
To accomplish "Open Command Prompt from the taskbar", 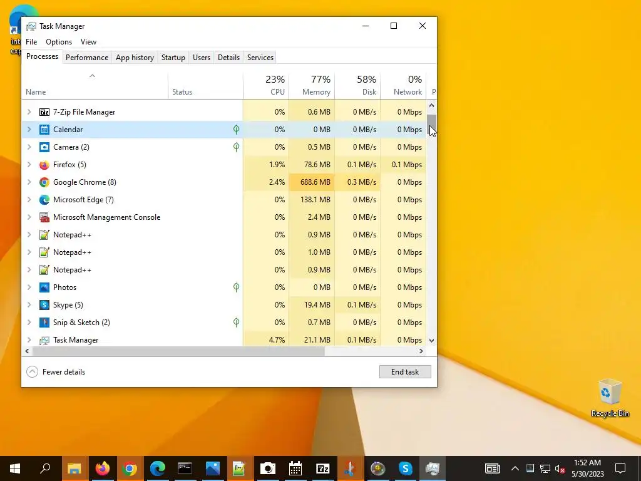I will 185,468.
